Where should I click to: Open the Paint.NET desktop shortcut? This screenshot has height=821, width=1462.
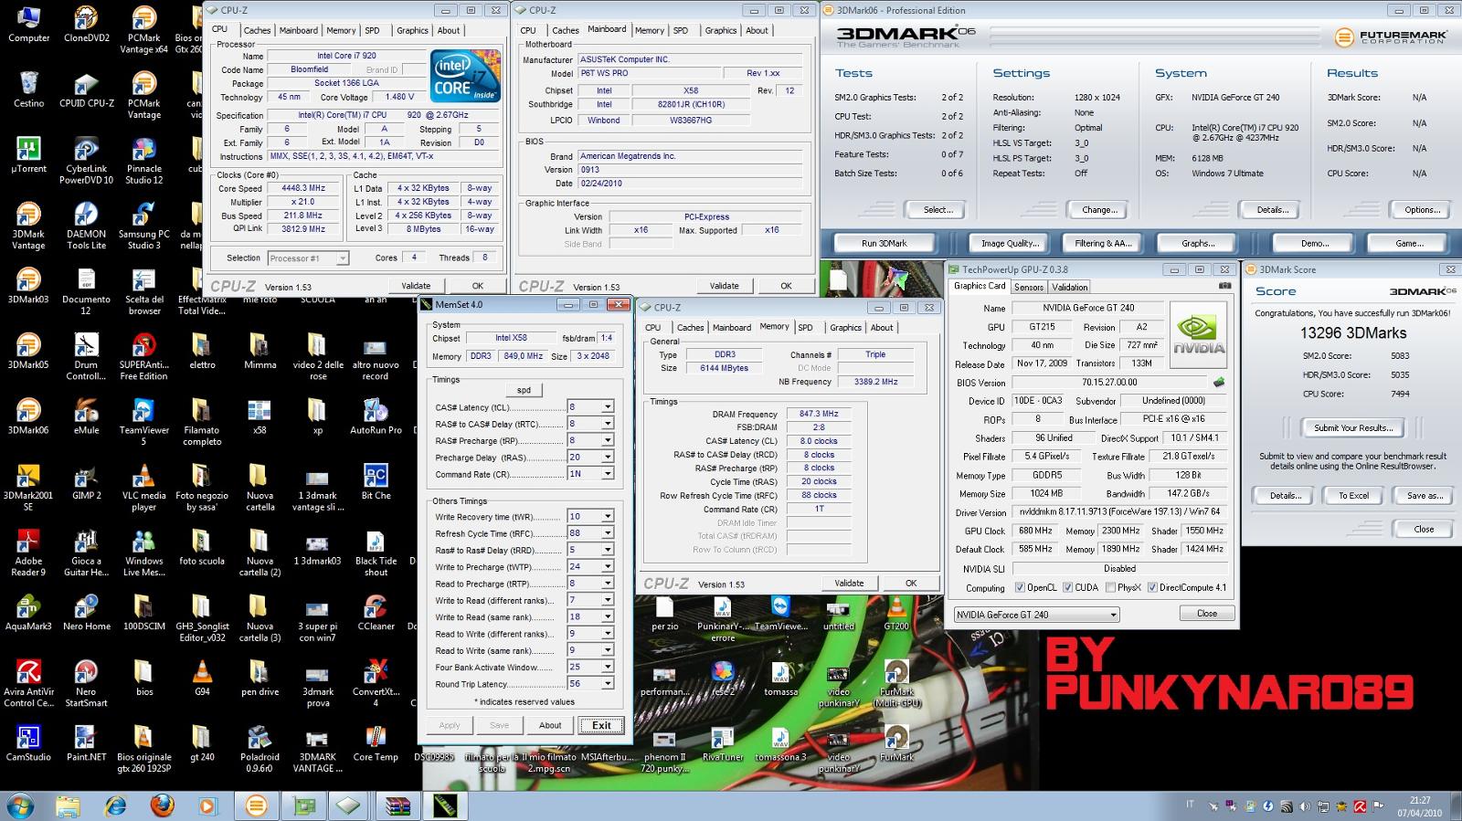[x=86, y=743]
